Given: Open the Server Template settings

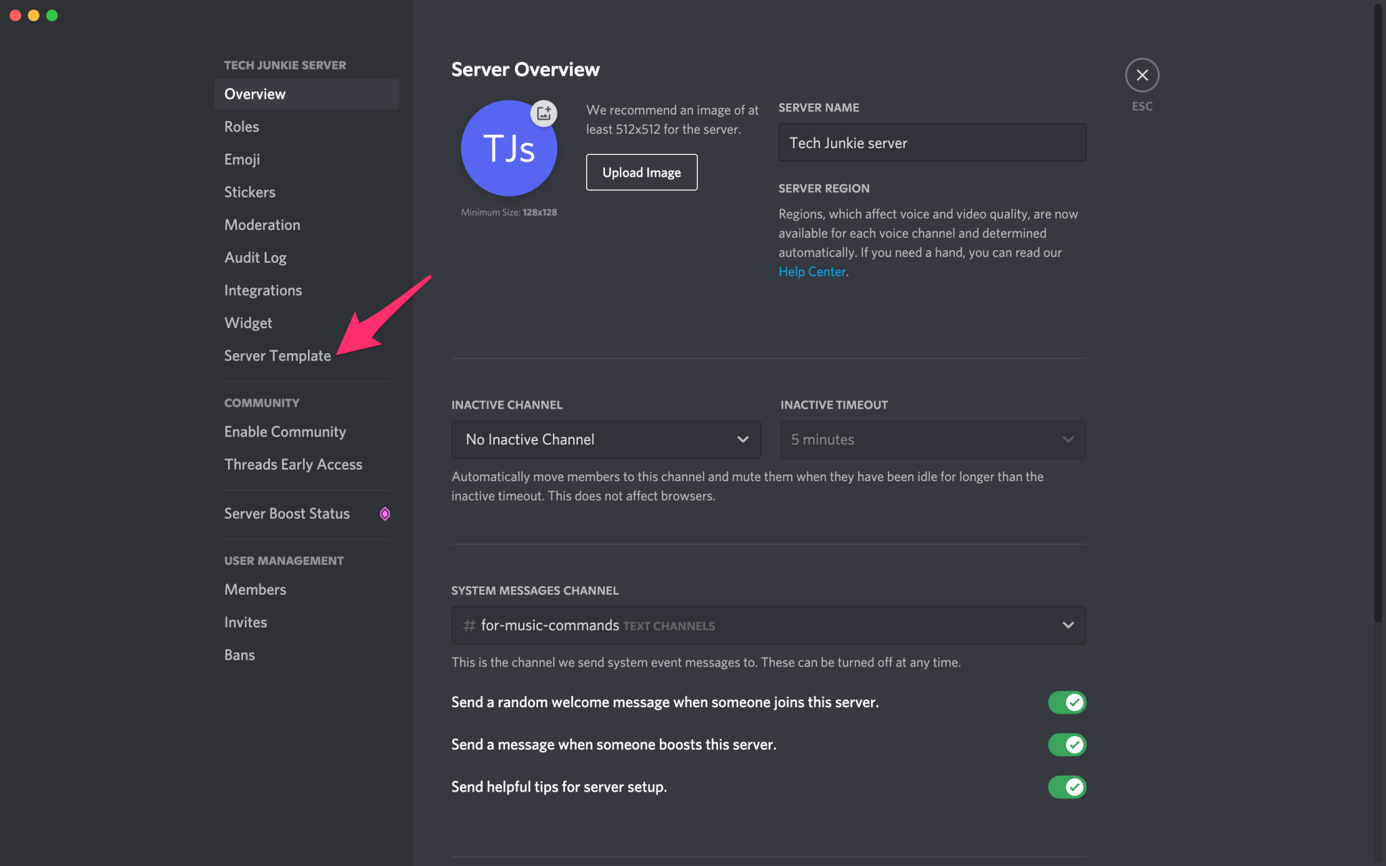Looking at the screenshot, I should tap(277, 355).
